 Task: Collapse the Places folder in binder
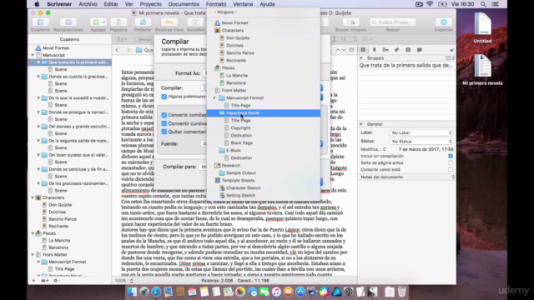tap(33, 233)
